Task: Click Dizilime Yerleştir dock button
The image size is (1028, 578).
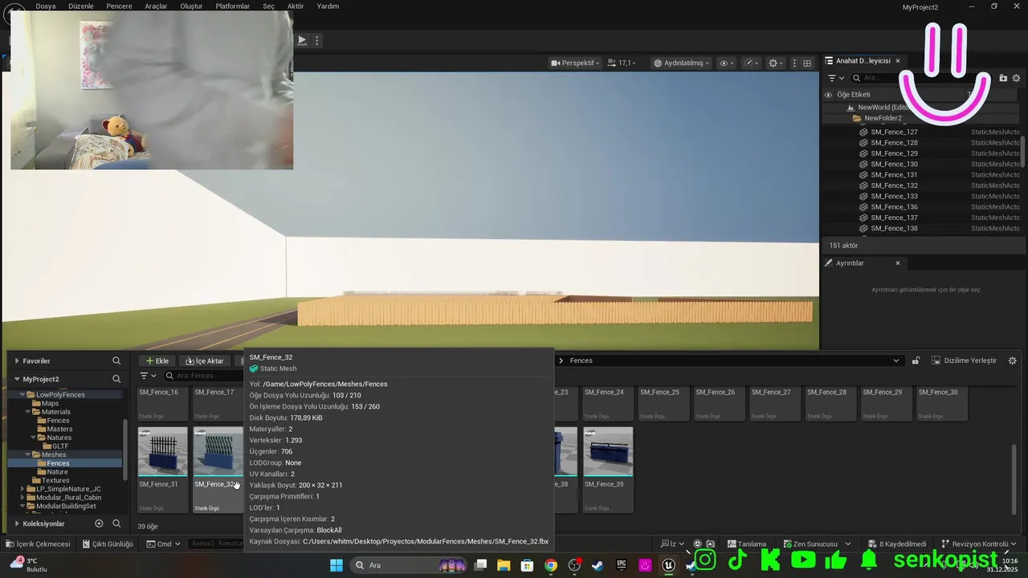Action: (x=965, y=361)
